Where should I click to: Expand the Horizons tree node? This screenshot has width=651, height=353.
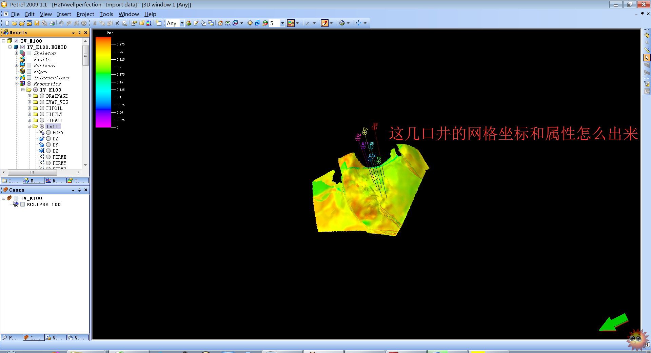click(16, 65)
